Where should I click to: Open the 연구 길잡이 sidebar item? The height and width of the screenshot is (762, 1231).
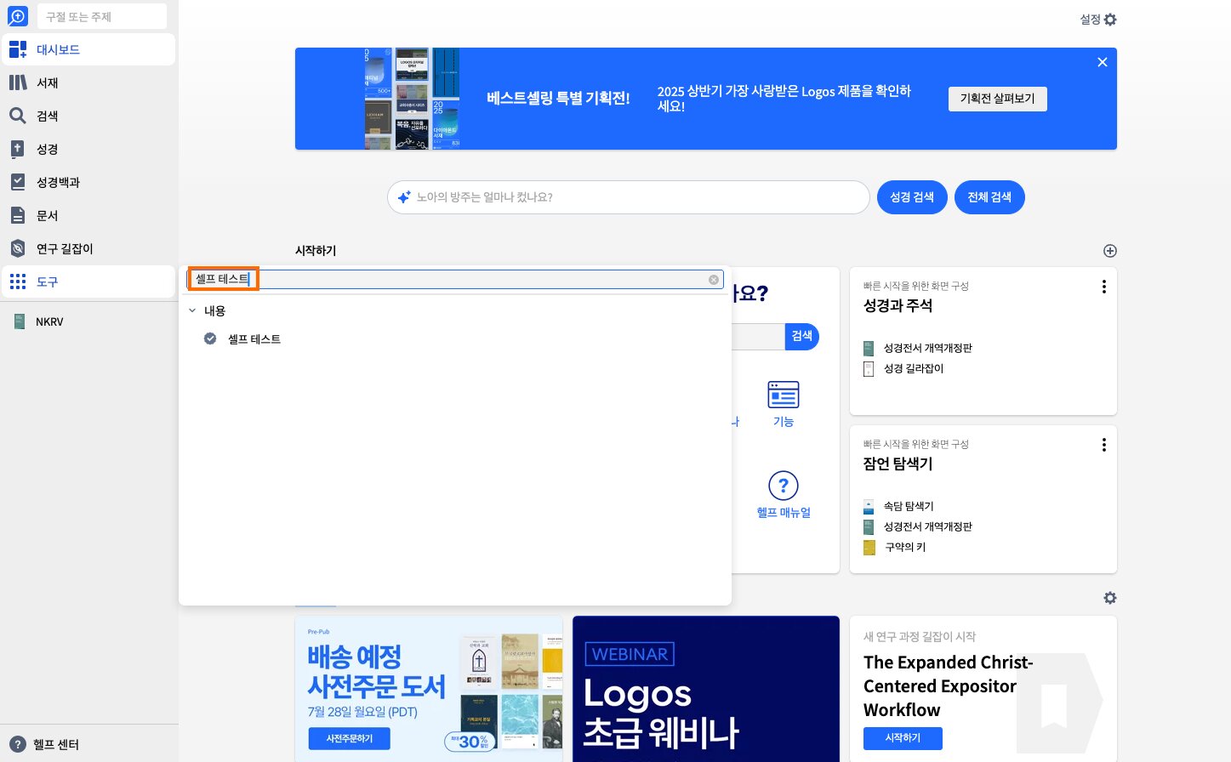[x=88, y=248]
